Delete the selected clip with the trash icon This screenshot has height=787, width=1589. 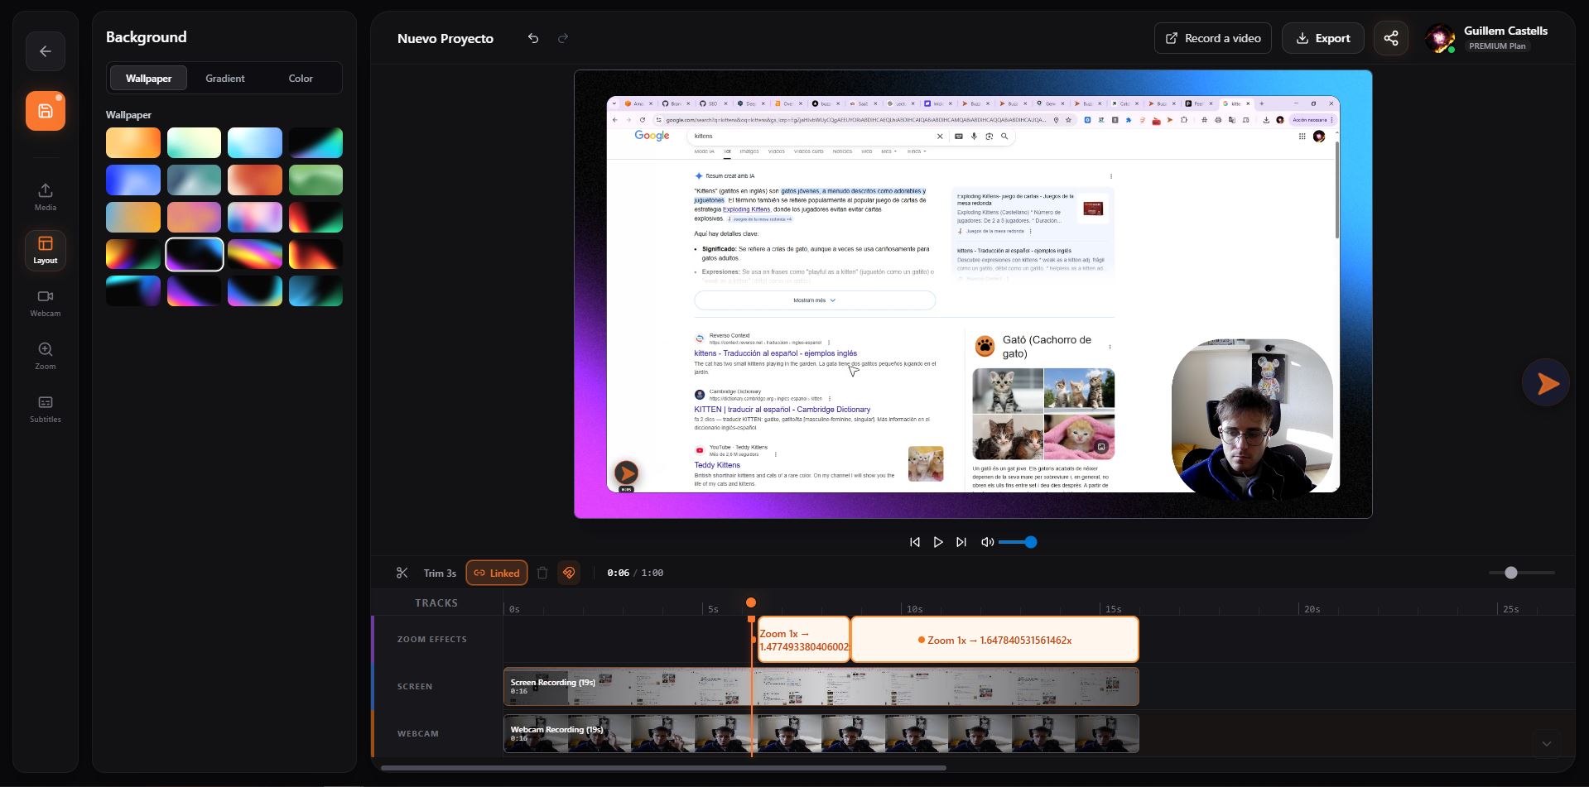click(x=543, y=572)
